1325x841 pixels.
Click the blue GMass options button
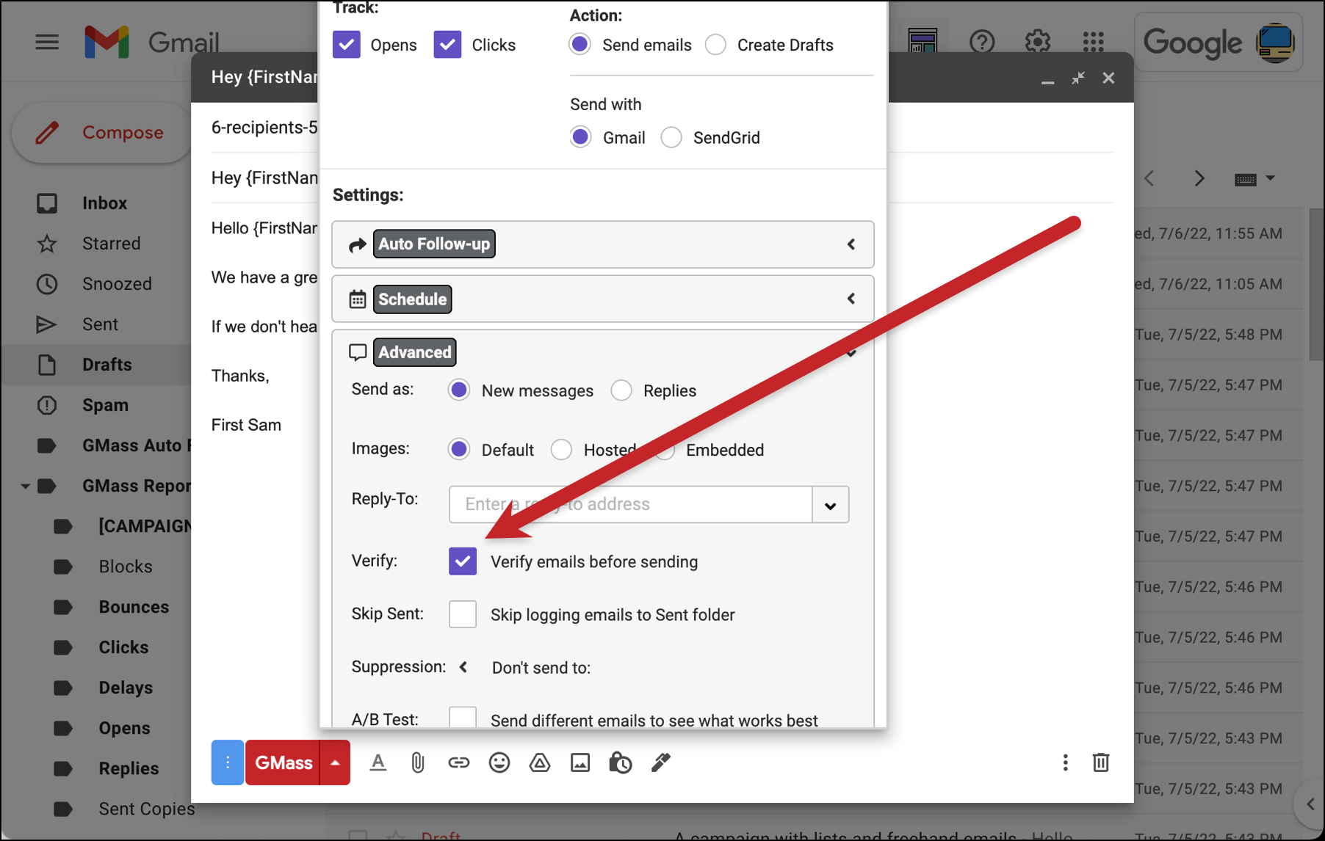click(x=228, y=762)
